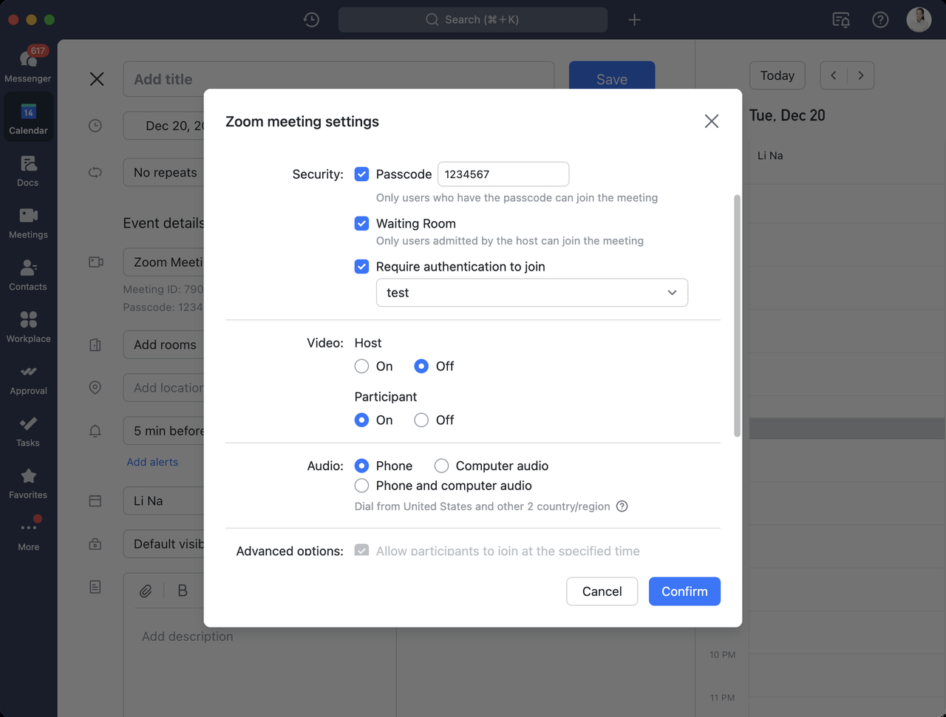The width and height of the screenshot is (946, 717).
Task: Go to Meetings in the sidebar
Action: (x=28, y=222)
